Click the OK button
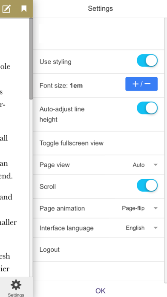This screenshot has height=297, width=167. [100, 291]
